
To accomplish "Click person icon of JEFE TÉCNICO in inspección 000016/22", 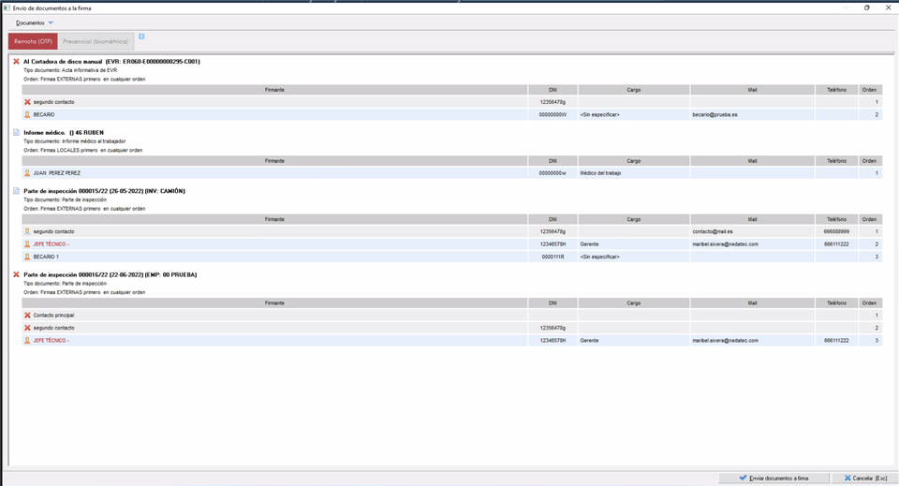I will [x=27, y=341].
